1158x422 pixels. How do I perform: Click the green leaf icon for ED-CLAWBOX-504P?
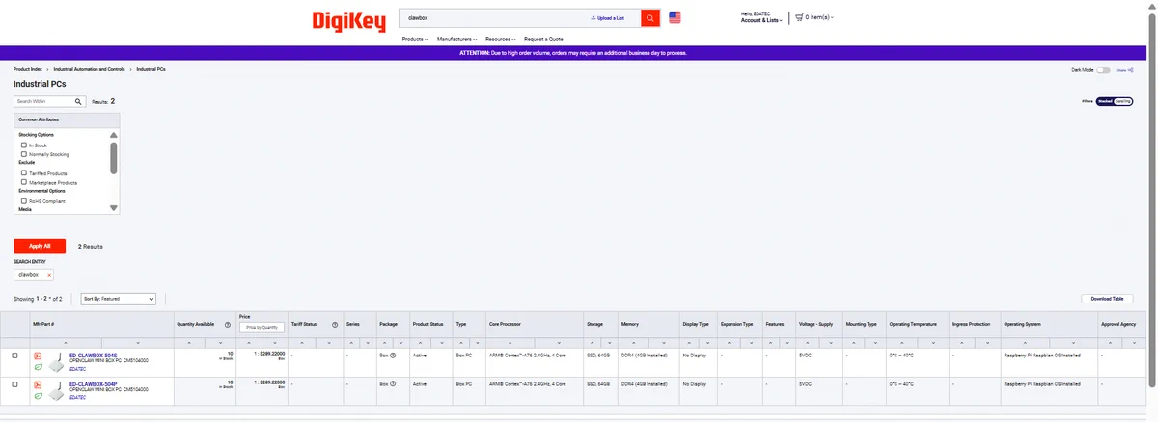click(39, 395)
